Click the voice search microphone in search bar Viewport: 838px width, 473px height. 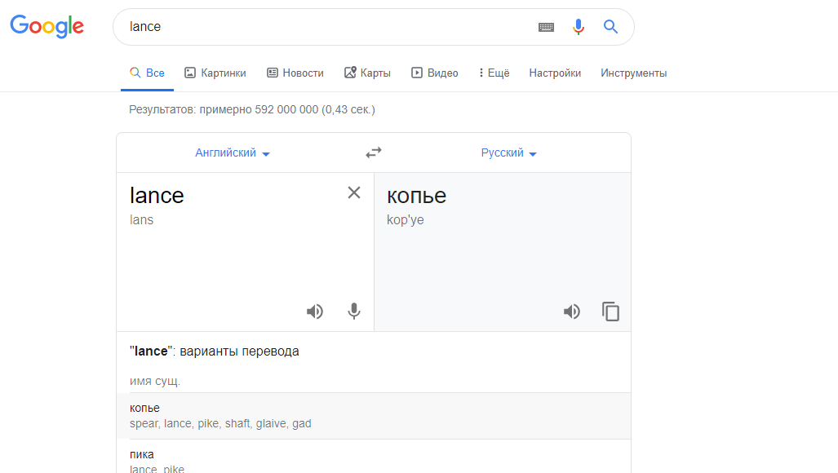coord(579,27)
